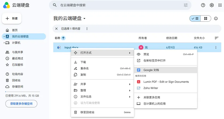
Task: Click the 垃圾内容 spam warning icon
Action: [x=7, y=74]
